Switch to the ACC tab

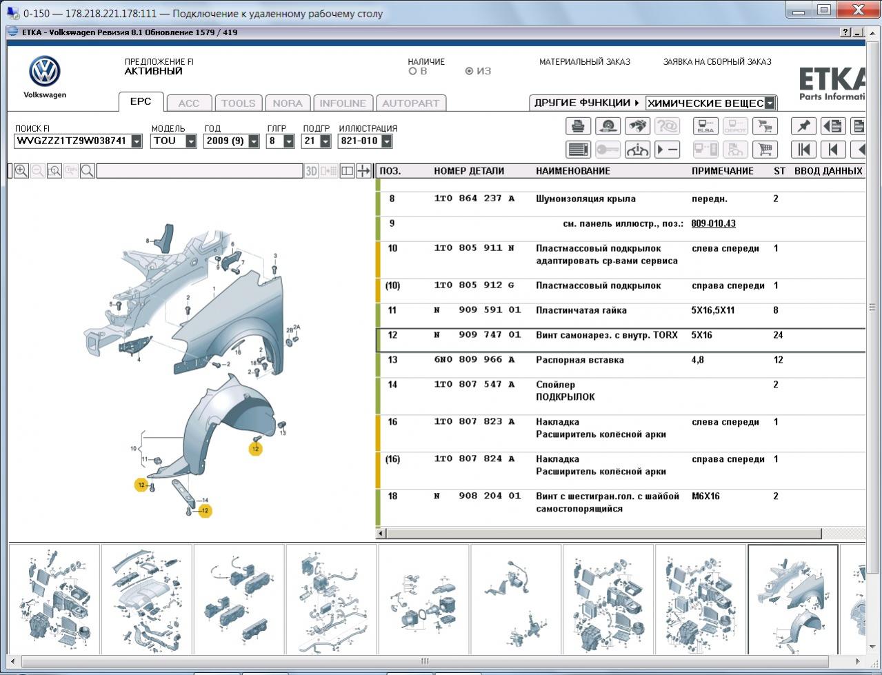pyautogui.click(x=189, y=103)
